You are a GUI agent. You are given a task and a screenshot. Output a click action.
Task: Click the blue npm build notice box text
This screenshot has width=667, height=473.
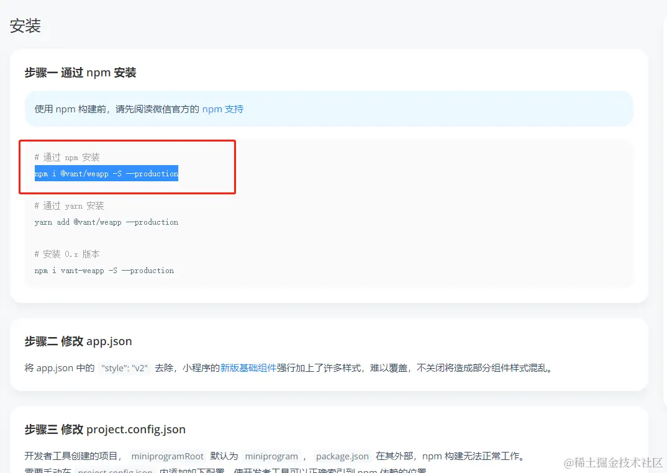[x=117, y=109]
